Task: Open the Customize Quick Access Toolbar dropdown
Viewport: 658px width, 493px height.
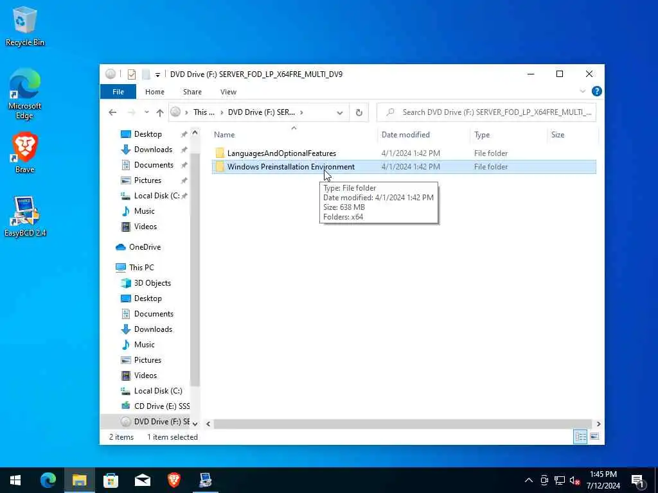Action: click(157, 74)
